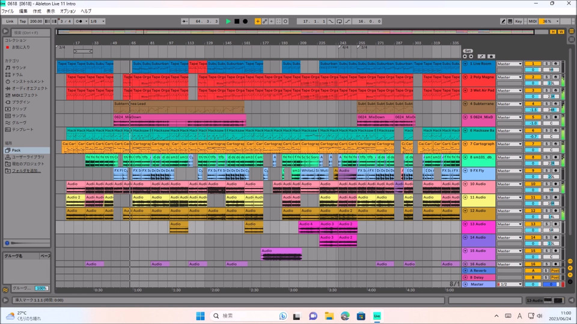The height and width of the screenshot is (324, 577).
Task: Open the オプション menu
Action: [68, 11]
